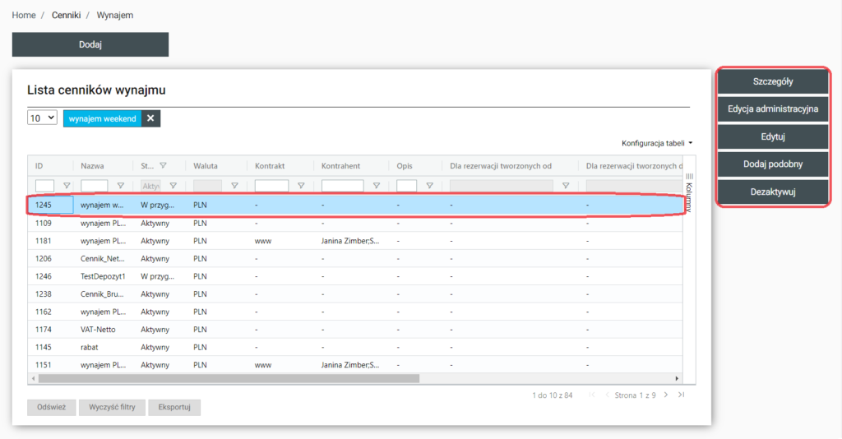This screenshot has height=439, width=842.
Task: Open the Kolumny side panel
Action: [689, 191]
